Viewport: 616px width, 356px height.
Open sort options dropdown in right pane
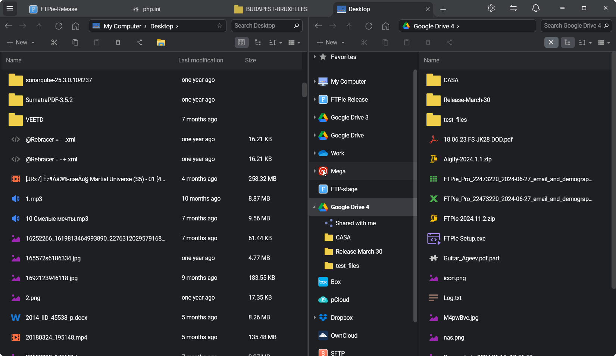click(585, 43)
